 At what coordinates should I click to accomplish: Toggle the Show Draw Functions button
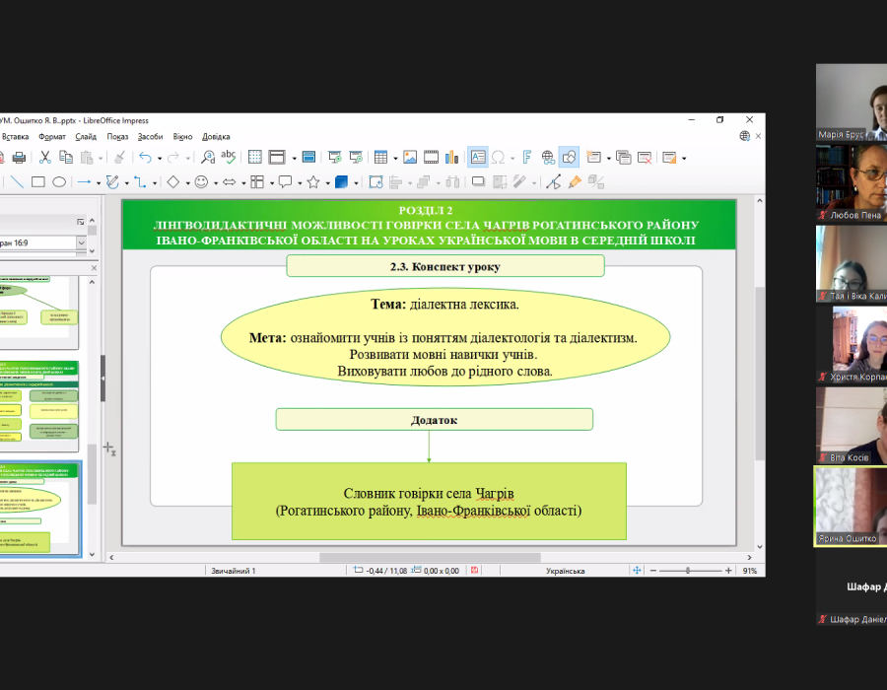pos(569,157)
